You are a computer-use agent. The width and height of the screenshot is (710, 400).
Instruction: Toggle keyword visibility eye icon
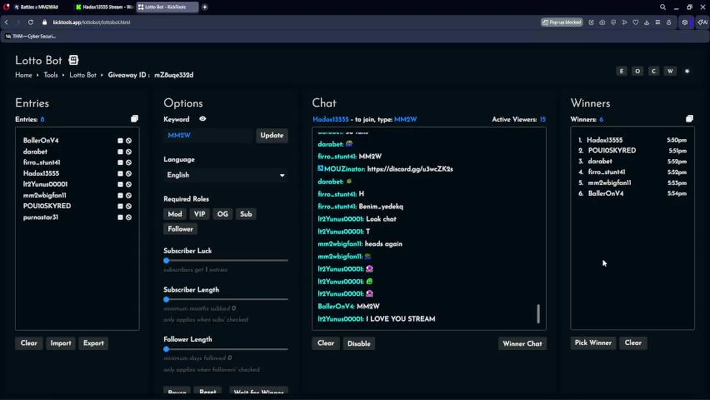point(203,119)
